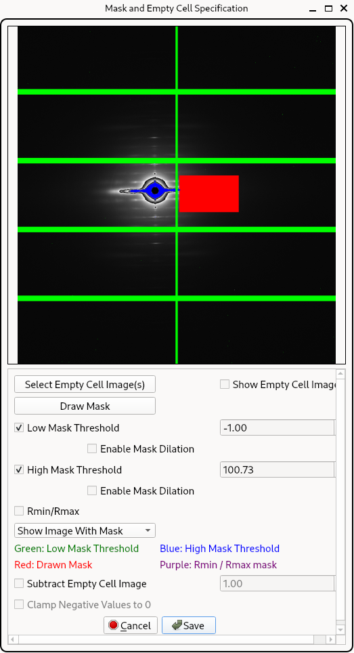
Task: Click Select Empty Cell Image(s) button
Action: (x=85, y=384)
